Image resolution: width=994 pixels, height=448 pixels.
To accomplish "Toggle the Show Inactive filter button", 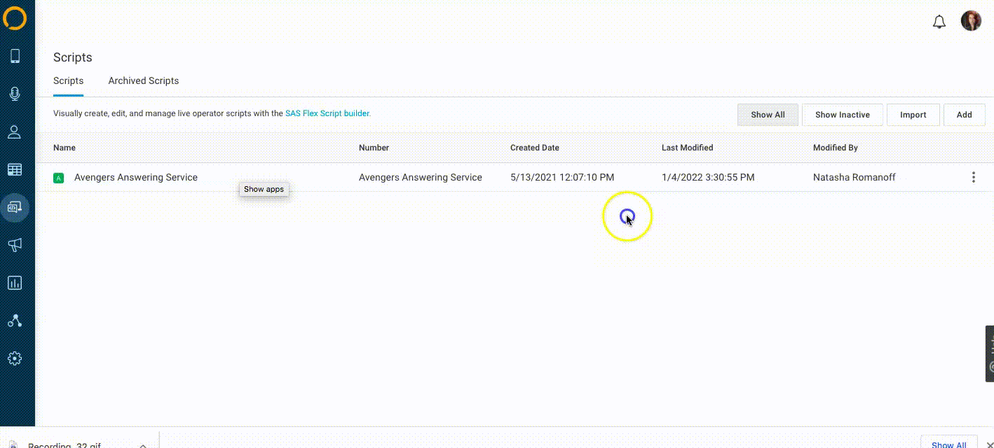I will 842,115.
